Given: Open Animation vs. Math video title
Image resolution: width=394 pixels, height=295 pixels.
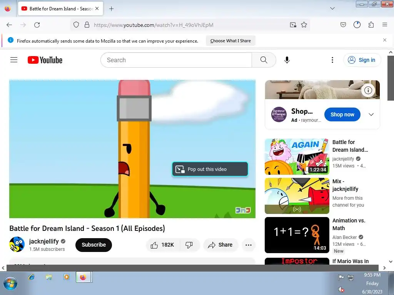Looking at the screenshot, I should [x=349, y=224].
